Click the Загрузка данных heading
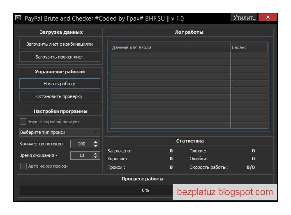The height and width of the screenshot is (215, 291). tap(61, 32)
